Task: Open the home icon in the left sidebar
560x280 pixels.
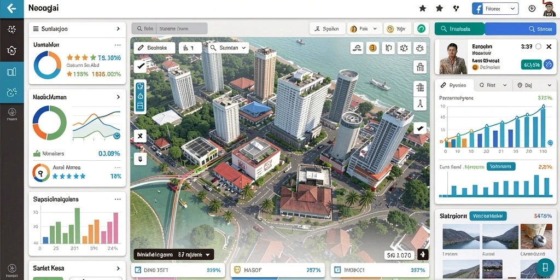Action: (x=12, y=51)
